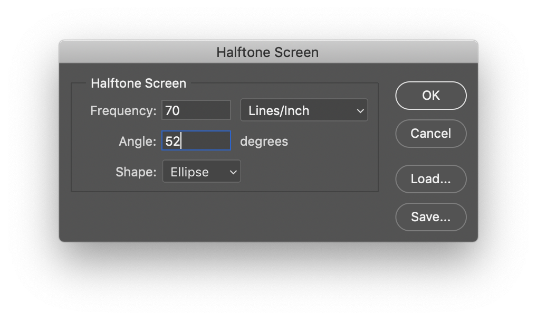Viewport: 537px width, 320px height.
Task: Click the OK button
Action: pyautogui.click(x=430, y=96)
